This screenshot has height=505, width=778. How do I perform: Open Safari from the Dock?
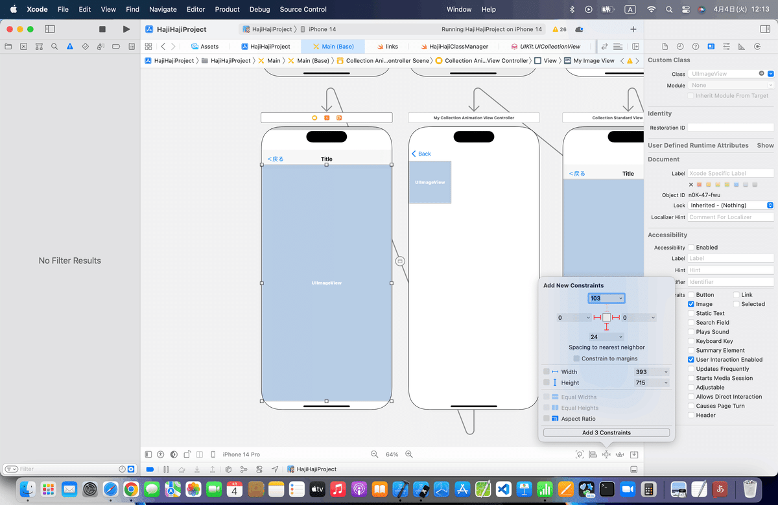tap(110, 488)
